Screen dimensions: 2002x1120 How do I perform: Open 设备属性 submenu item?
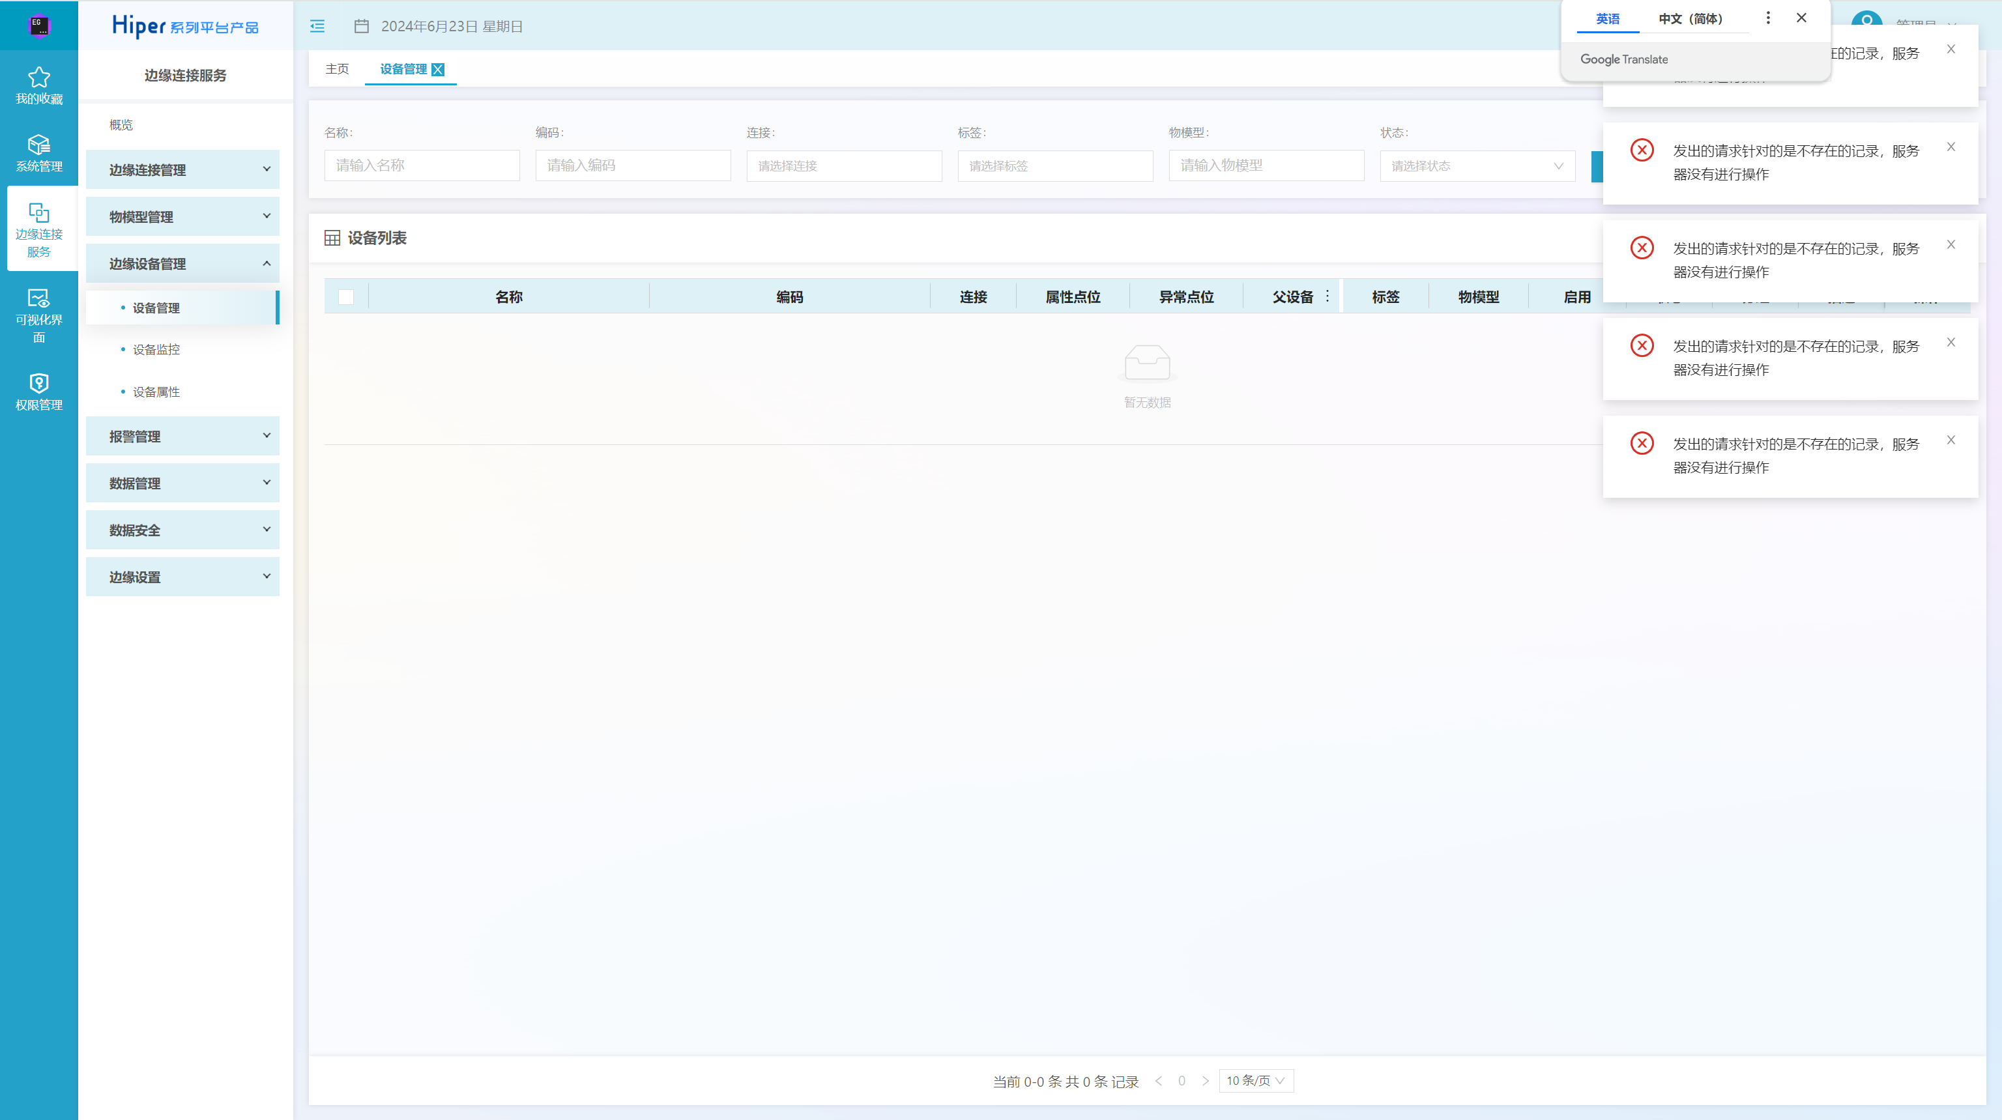pyautogui.click(x=156, y=392)
